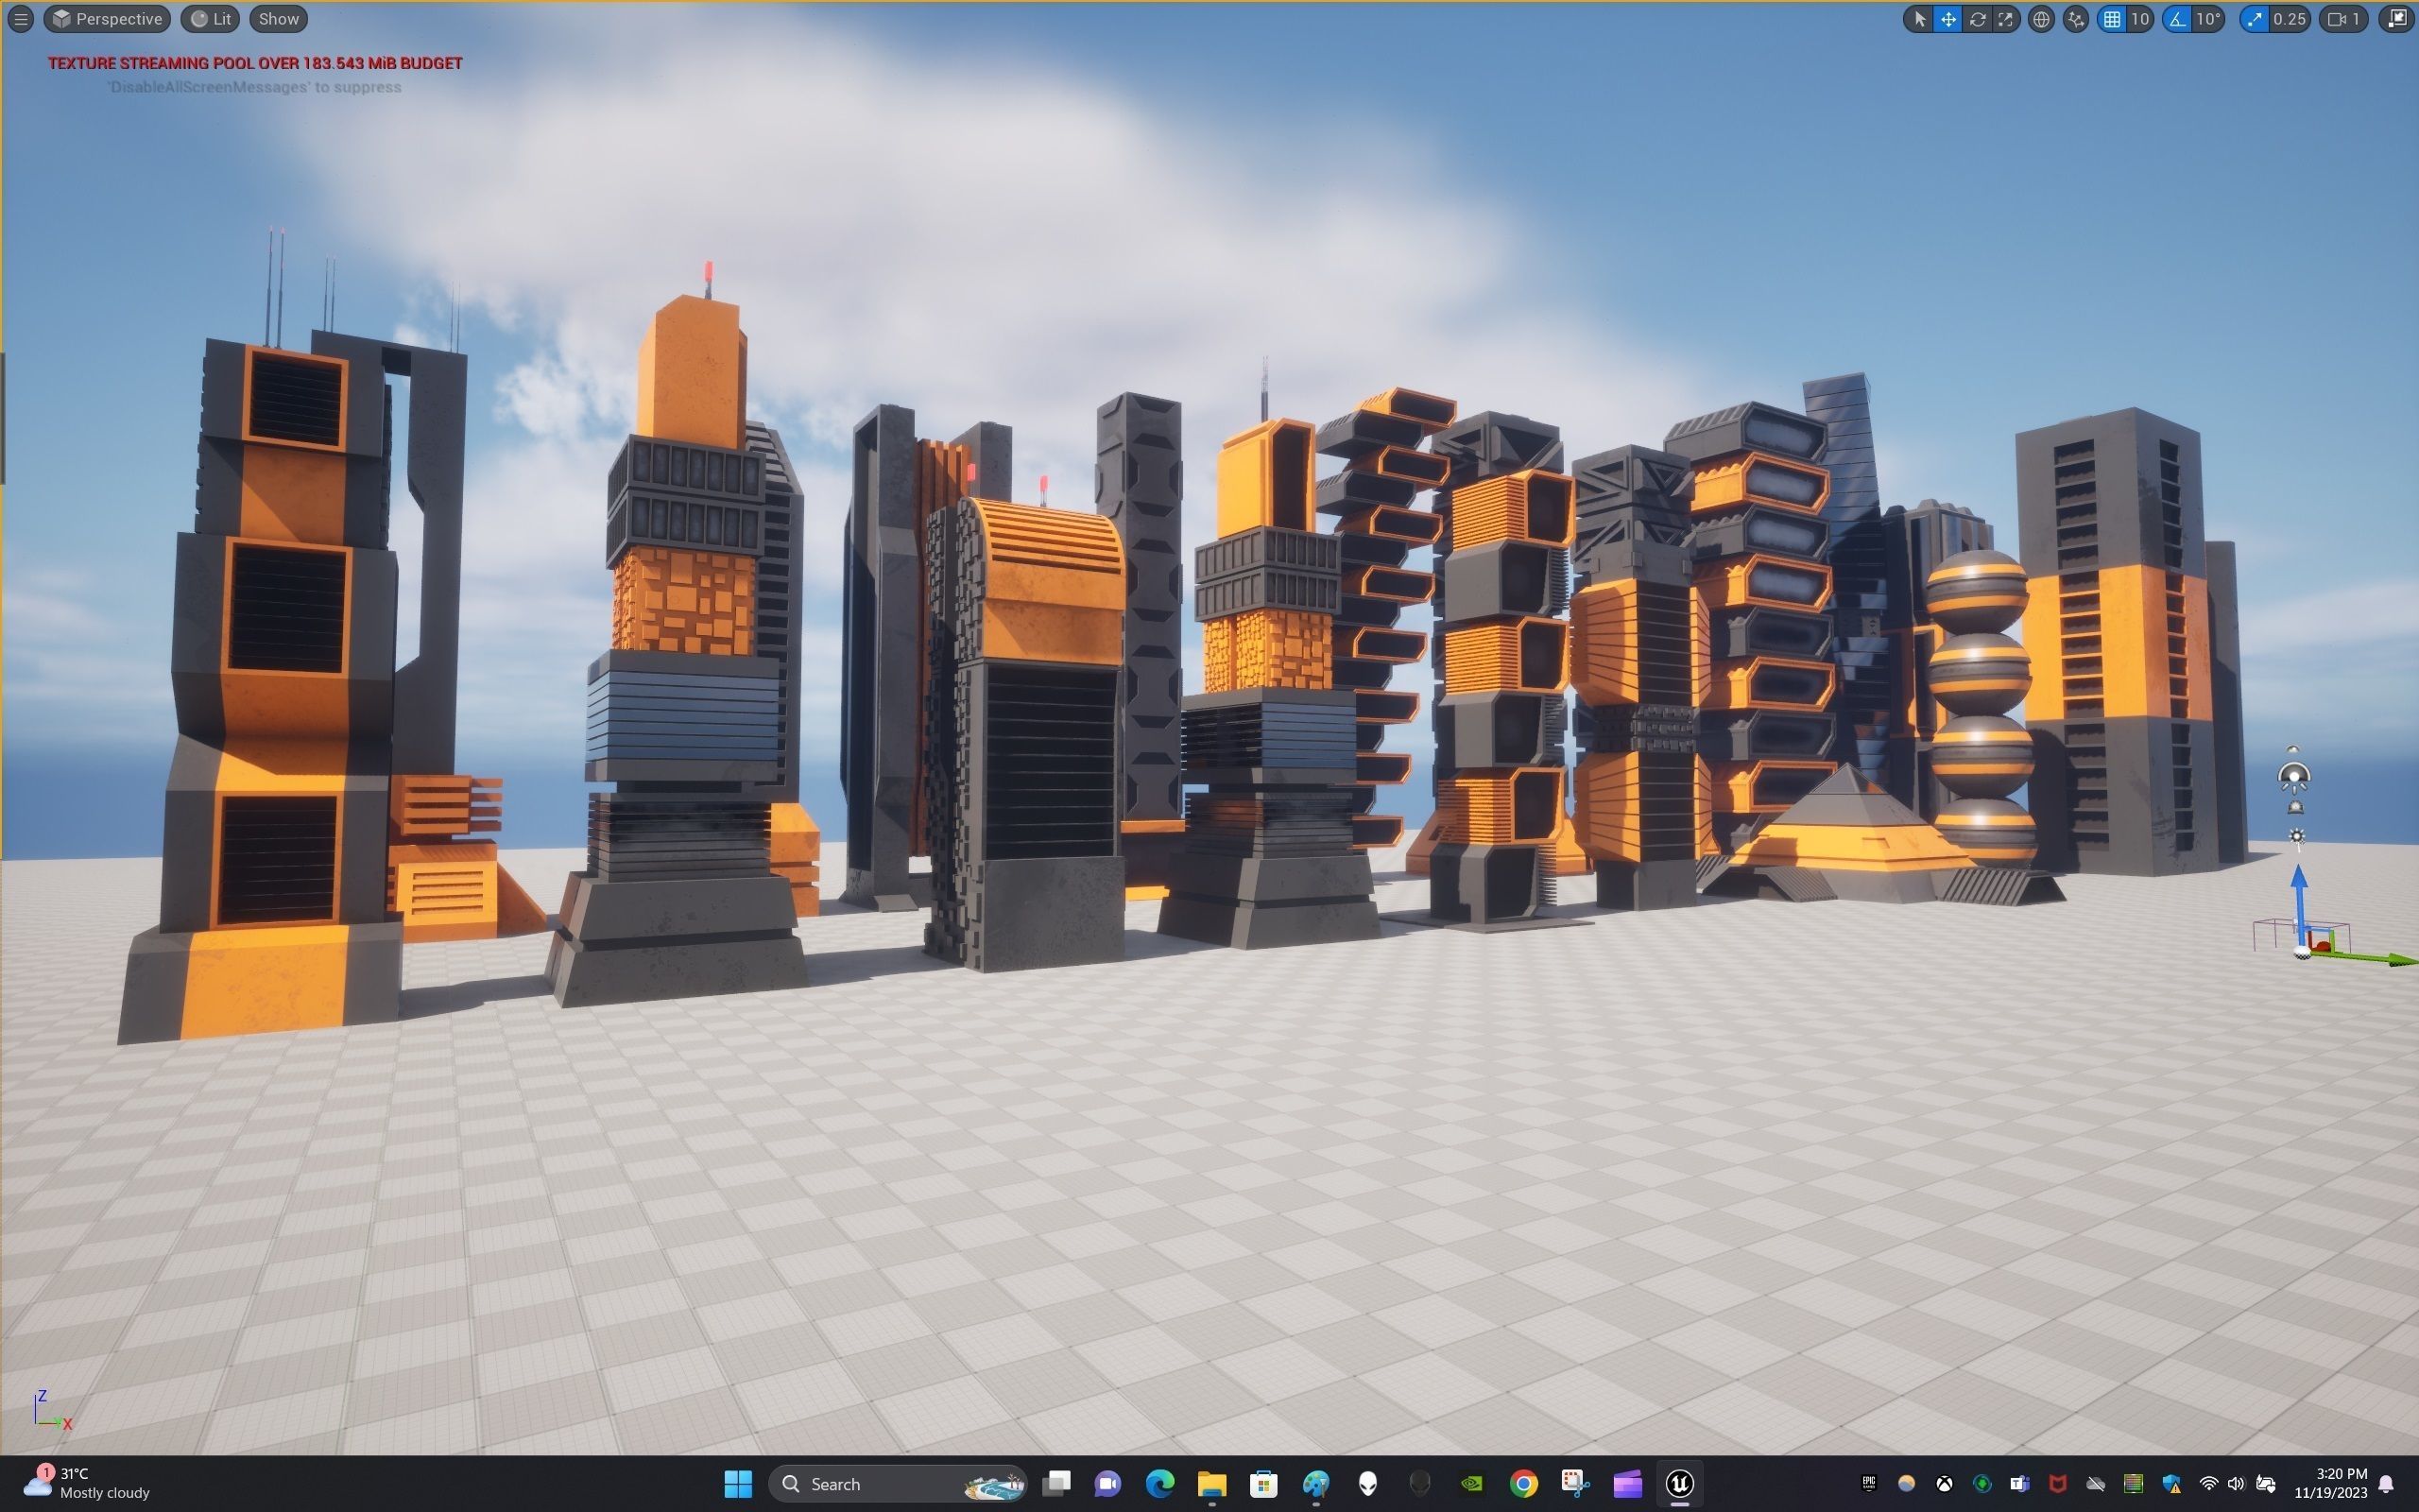
Task: Open white Alienware Command Center icon
Action: point(1367,1483)
